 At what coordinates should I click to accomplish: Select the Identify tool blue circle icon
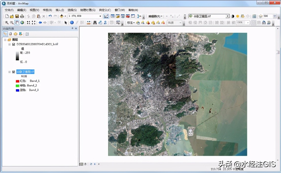72,23
